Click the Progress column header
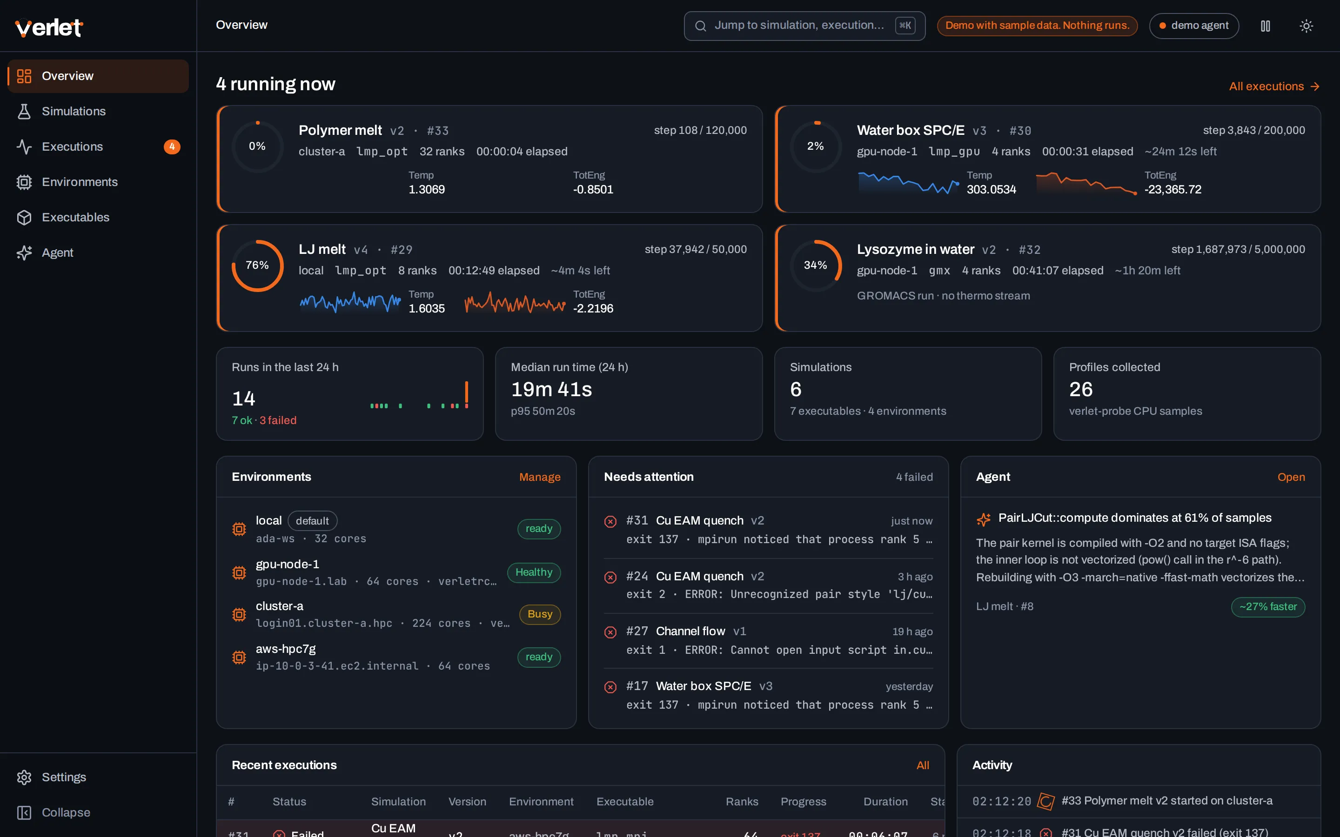The height and width of the screenshot is (837, 1340). [x=803, y=802]
